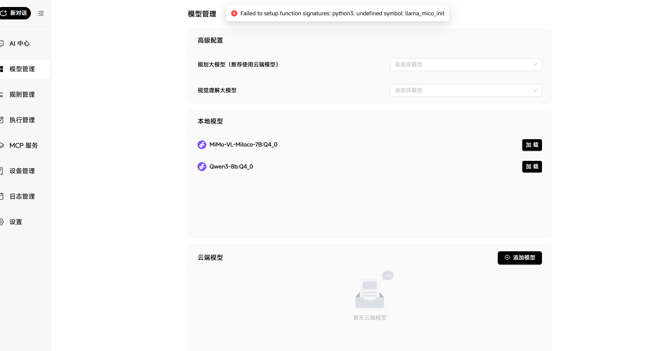The image size is (663, 351).
Task: Click the MiMo-VL-Miloco-7B model icon
Action: pos(202,145)
